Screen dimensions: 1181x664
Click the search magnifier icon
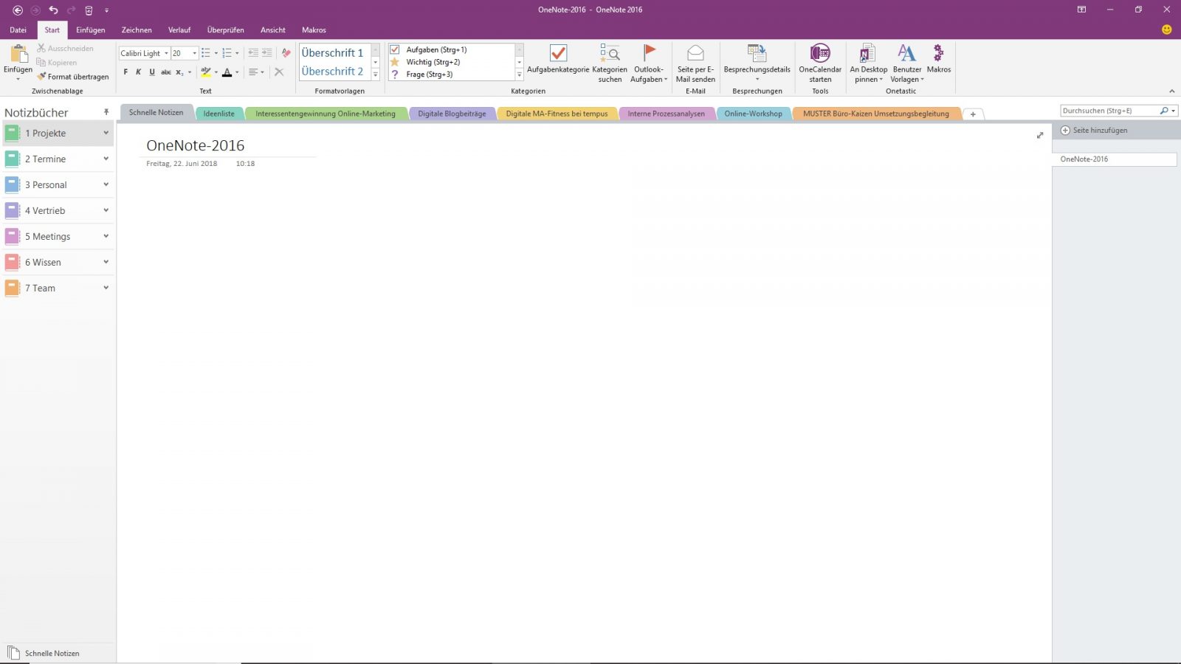[x=1164, y=111]
